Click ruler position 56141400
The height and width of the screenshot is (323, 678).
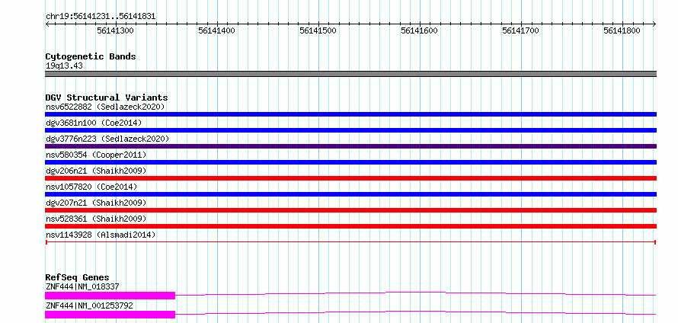click(x=216, y=30)
